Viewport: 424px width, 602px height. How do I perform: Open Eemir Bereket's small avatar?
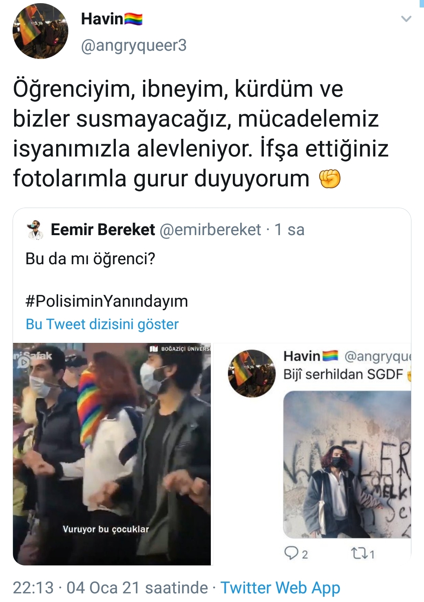pos(35,230)
